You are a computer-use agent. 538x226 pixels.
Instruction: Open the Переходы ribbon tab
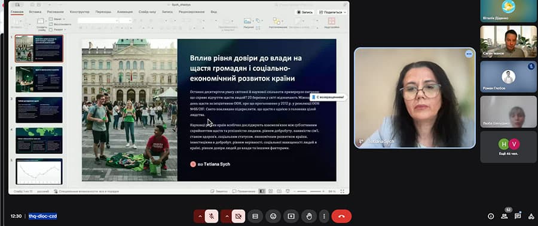103,12
